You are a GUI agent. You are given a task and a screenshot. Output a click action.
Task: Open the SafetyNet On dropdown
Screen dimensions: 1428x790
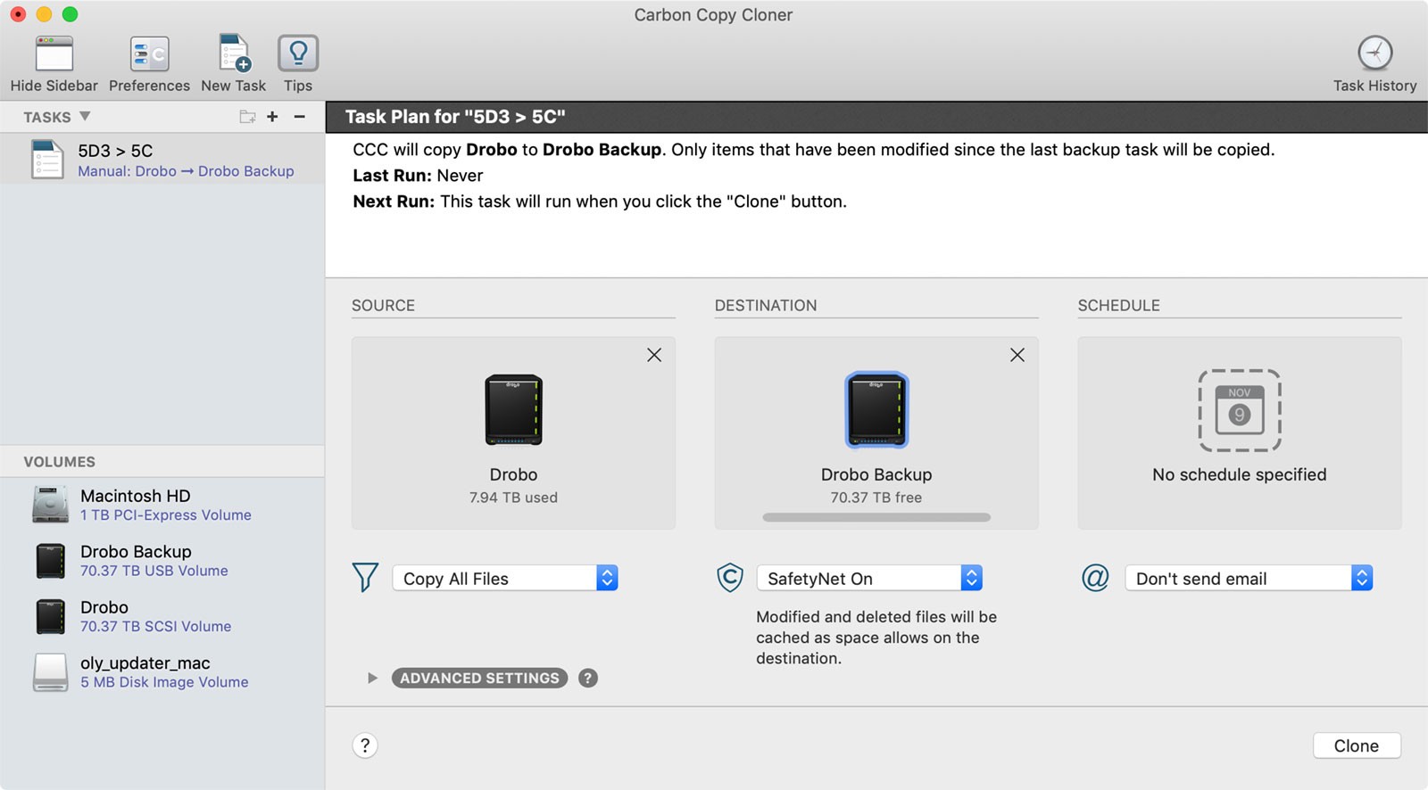[869, 579]
